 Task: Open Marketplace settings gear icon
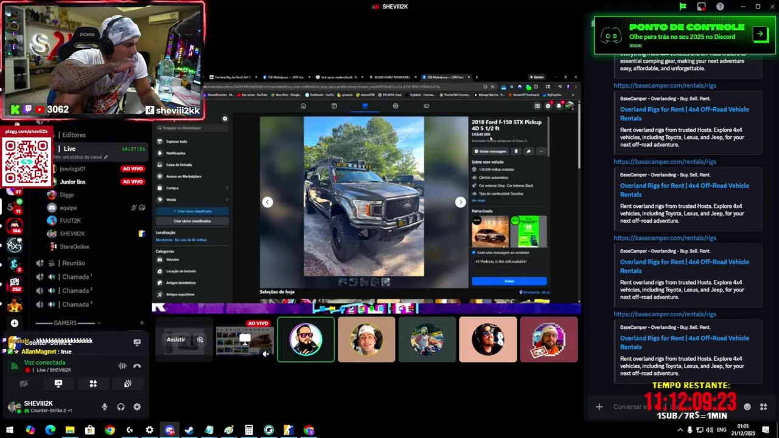click(225, 119)
